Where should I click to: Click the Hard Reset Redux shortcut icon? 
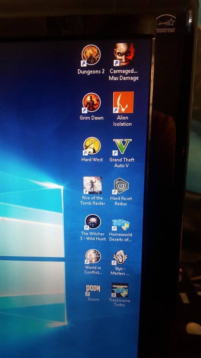coord(121,186)
